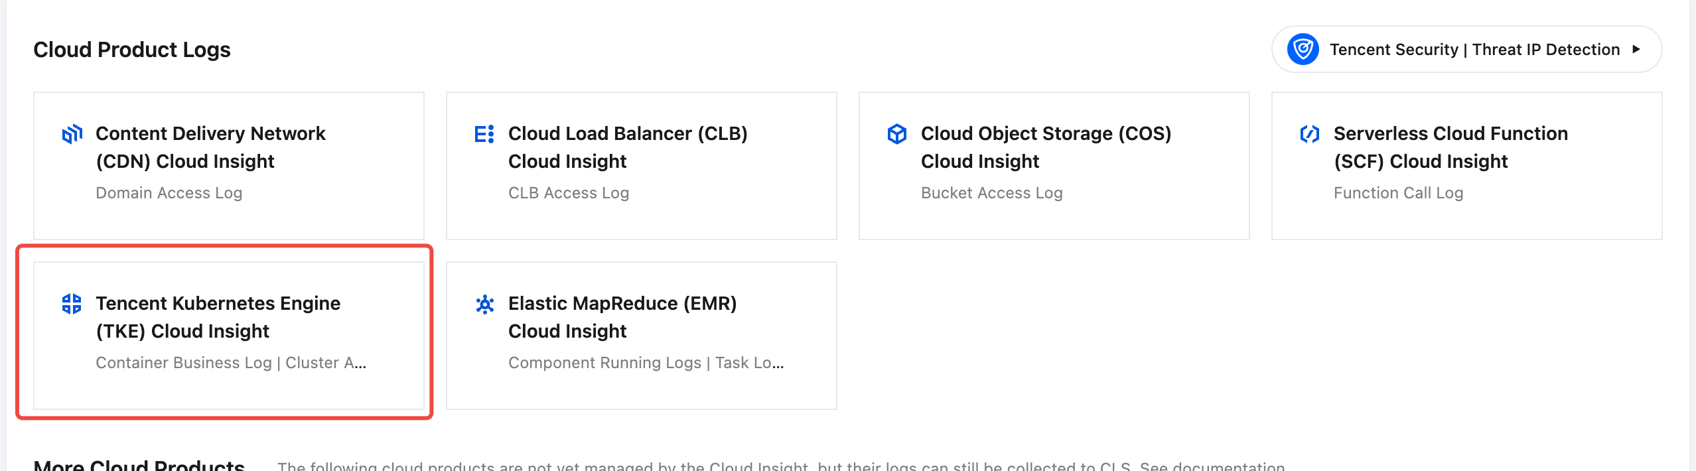Click the Component Running Logs subtitle text

point(604,363)
